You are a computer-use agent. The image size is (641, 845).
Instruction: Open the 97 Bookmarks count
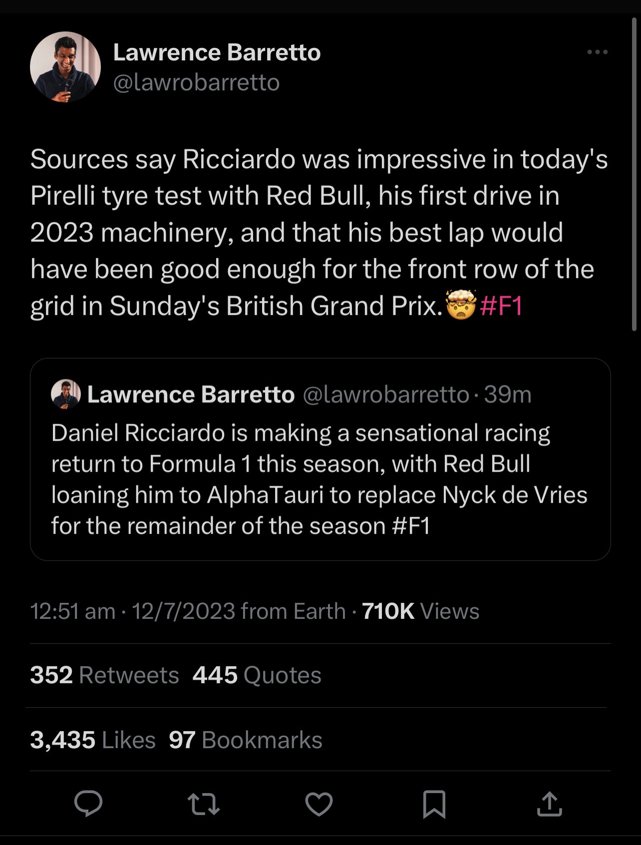[245, 740]
